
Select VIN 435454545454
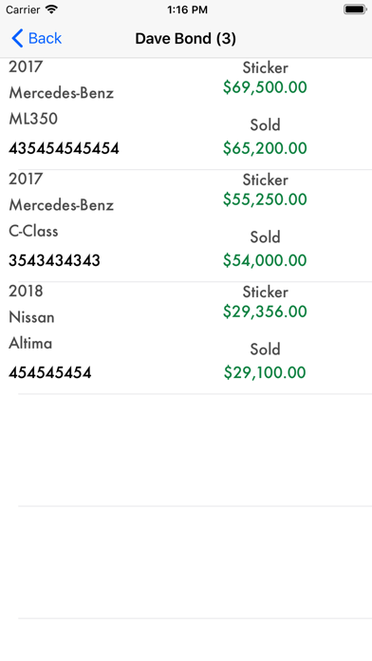(x=64, y=148)
